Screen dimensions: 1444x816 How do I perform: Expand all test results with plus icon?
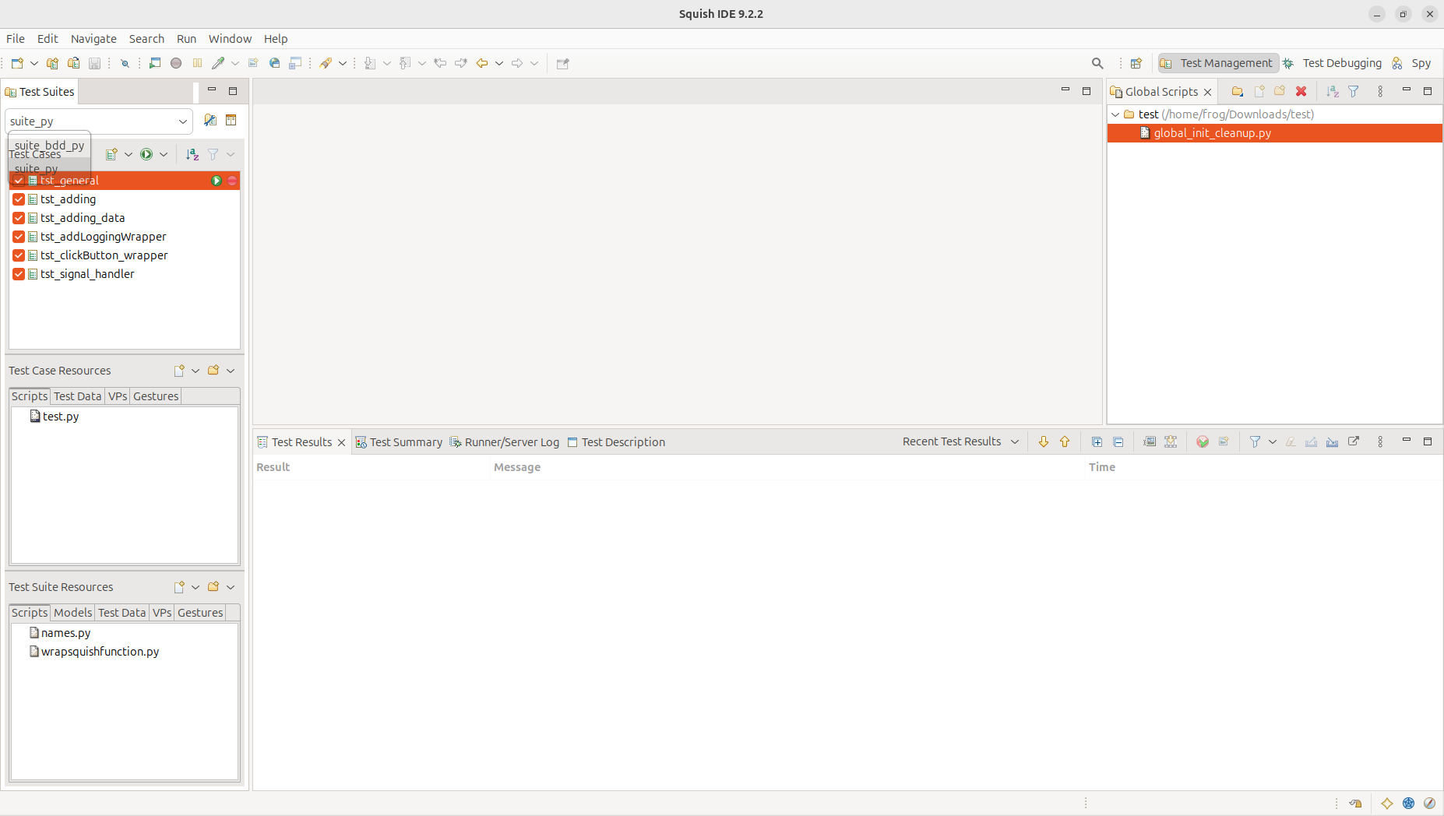[x=1097, y=441]
